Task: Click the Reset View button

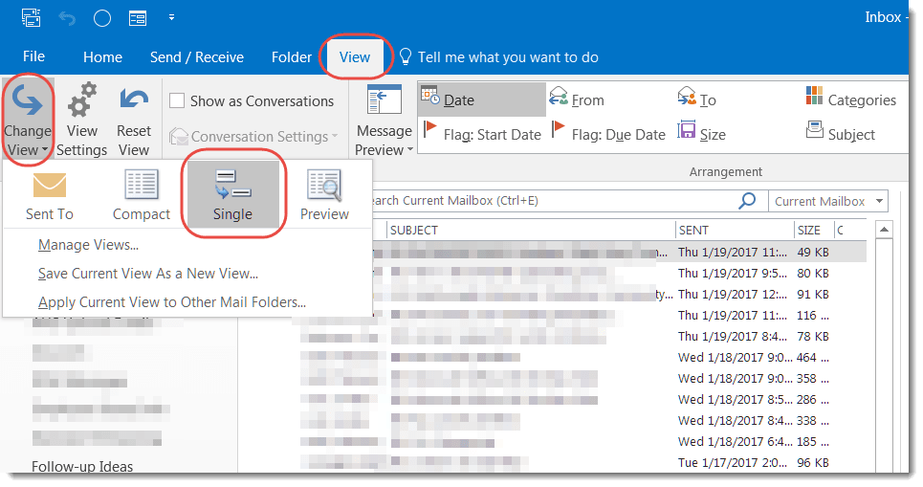Action: tap(134, 121)
